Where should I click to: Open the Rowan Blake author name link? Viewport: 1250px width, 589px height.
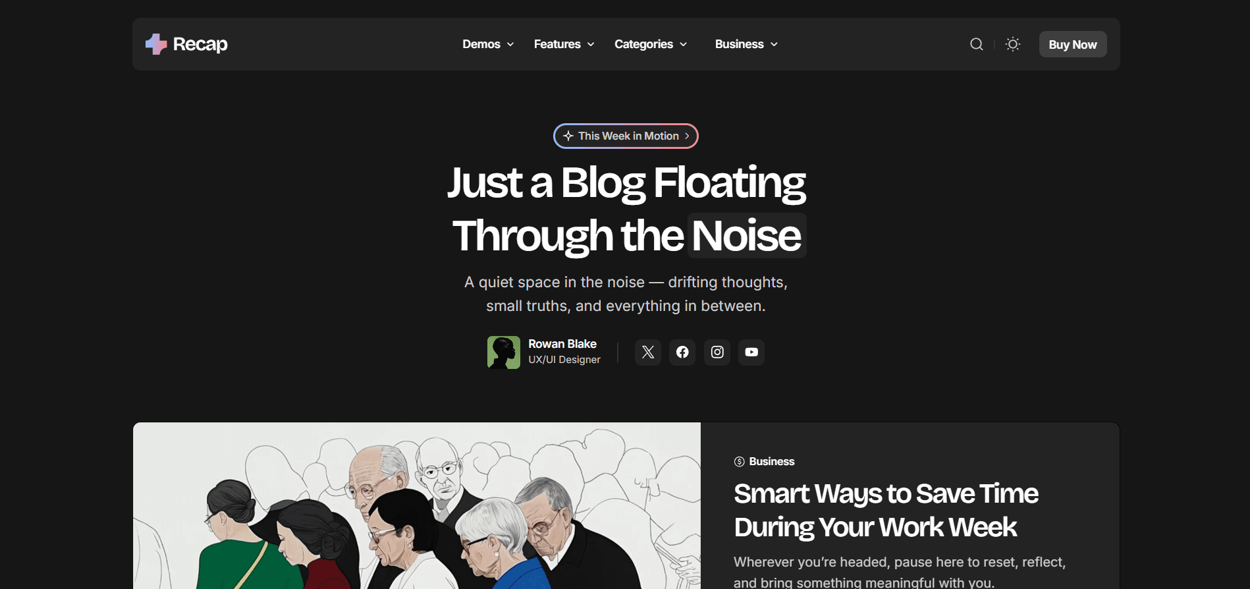[x=562, y=344]
